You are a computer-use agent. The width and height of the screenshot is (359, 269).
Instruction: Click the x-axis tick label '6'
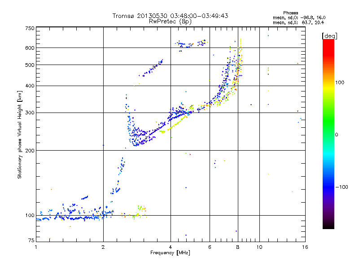click(x=210, y=247)
